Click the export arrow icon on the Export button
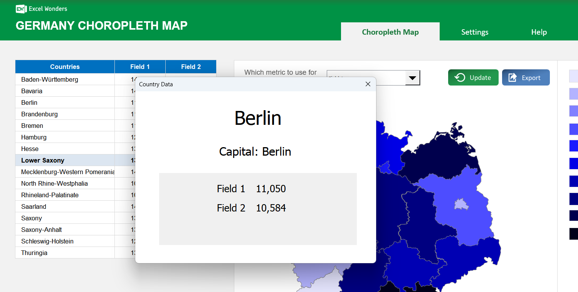Screen dimensions: 578x292 tap(512, 77)
